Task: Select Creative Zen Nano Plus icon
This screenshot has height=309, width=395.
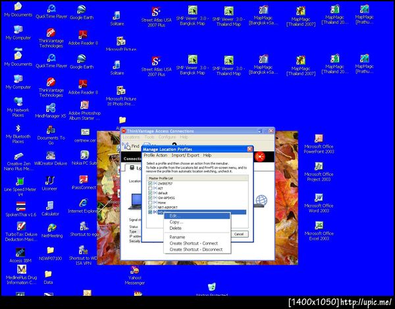Action: [x=18, y=156]
